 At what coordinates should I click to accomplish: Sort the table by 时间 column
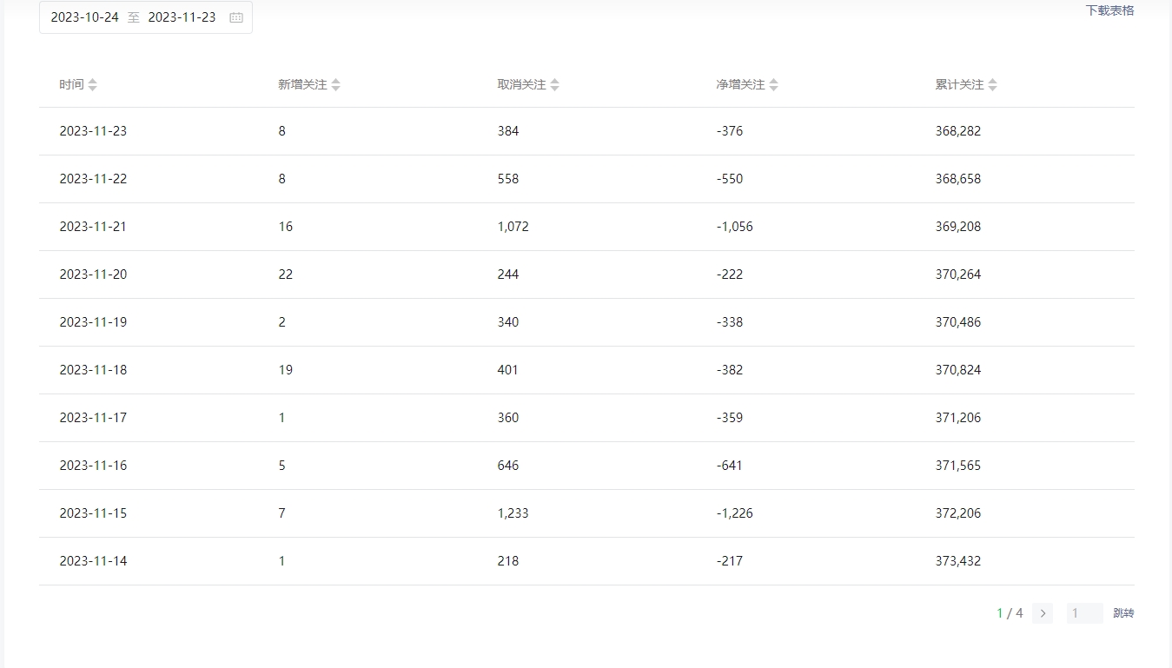point(92,84)
